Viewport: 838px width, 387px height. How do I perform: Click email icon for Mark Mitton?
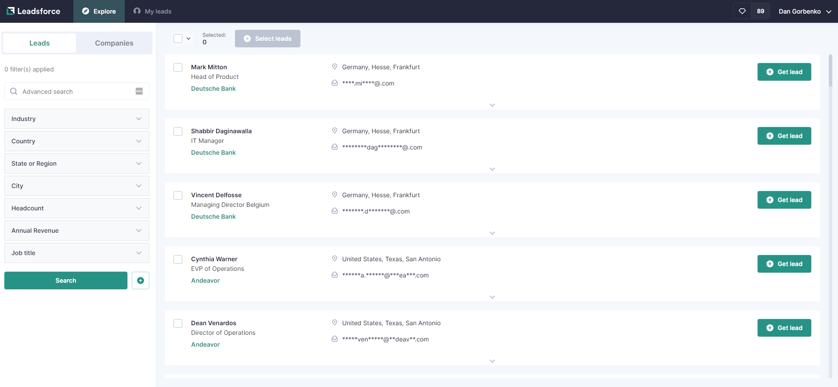tap(335, 83)
